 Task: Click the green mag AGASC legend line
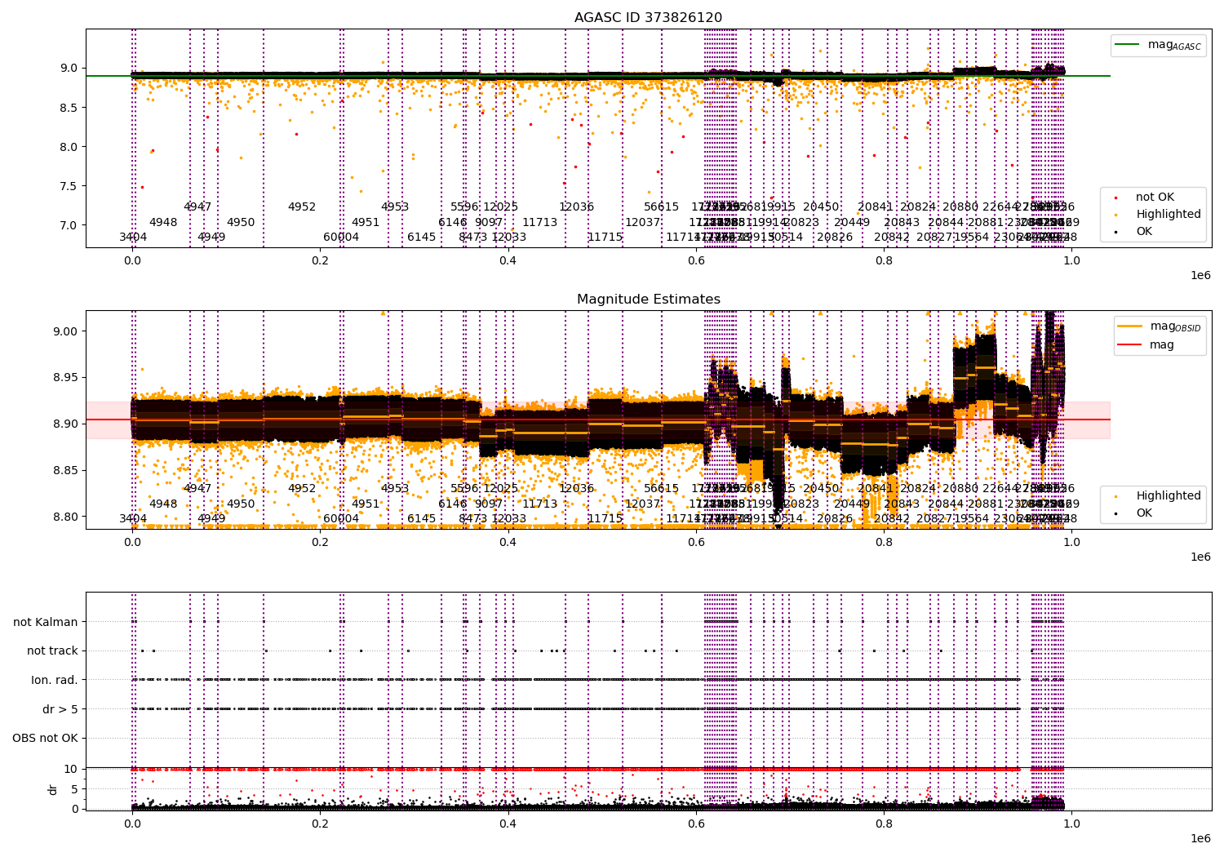1127,45
